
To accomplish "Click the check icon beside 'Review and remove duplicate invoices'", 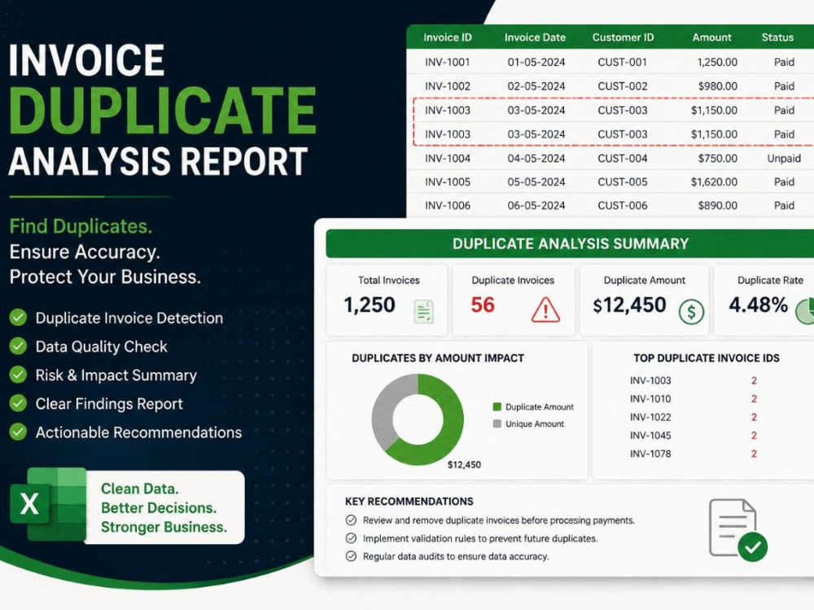I will point(352,520).
